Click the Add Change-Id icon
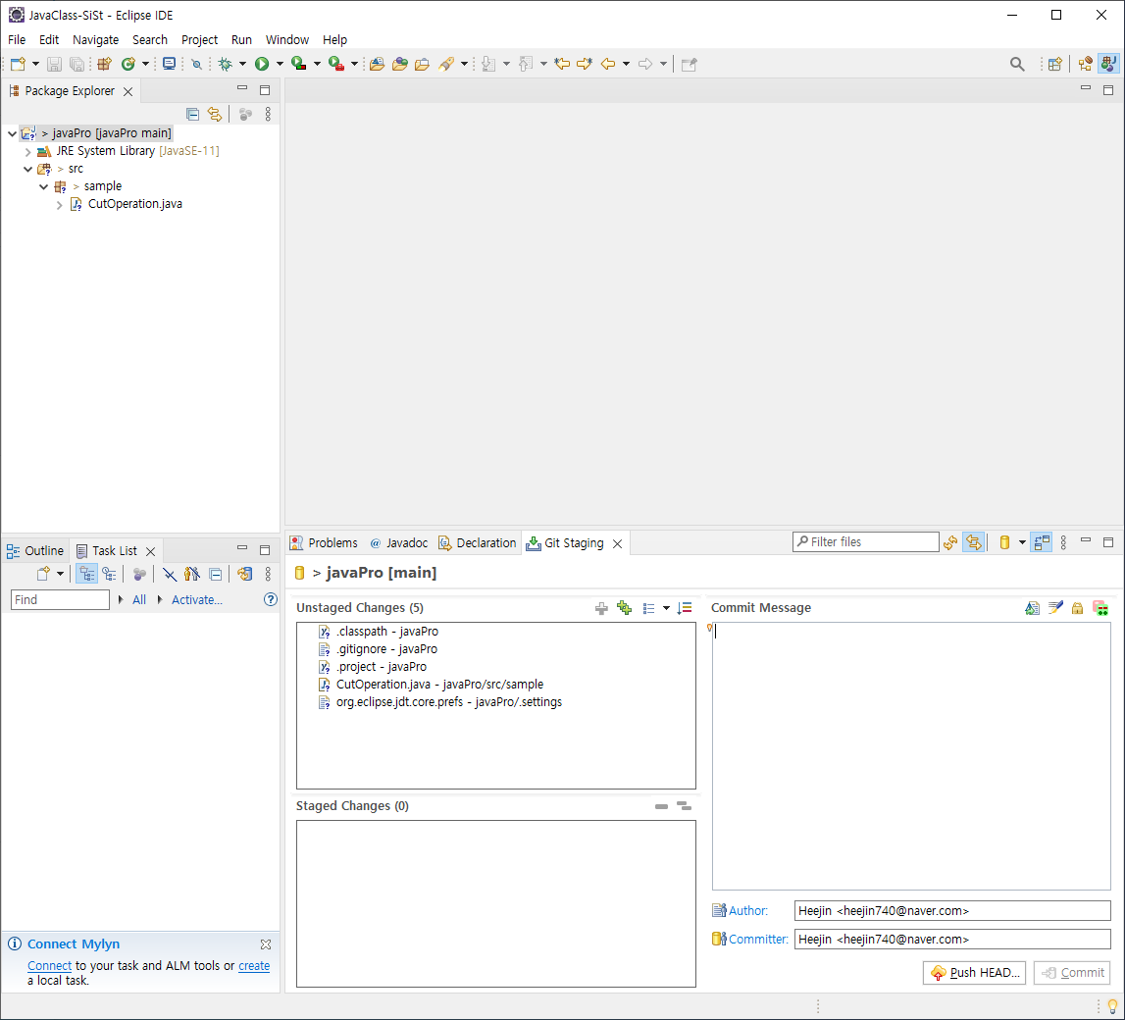 pos(1099,608)
